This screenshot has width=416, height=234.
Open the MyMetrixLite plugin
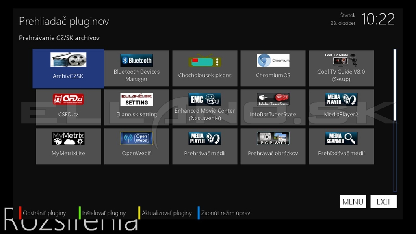(x=68, y=146)
